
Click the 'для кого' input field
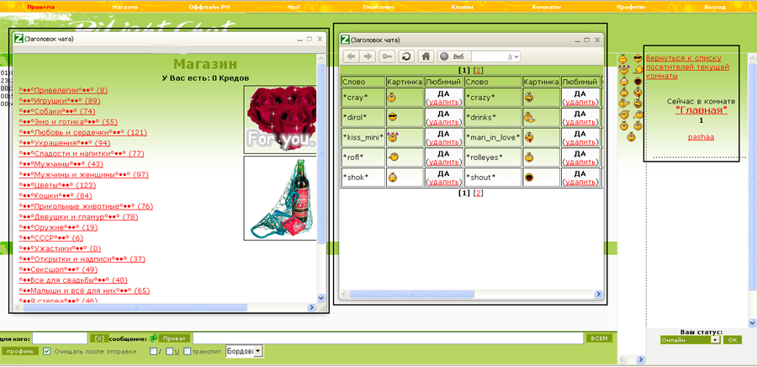60,338
